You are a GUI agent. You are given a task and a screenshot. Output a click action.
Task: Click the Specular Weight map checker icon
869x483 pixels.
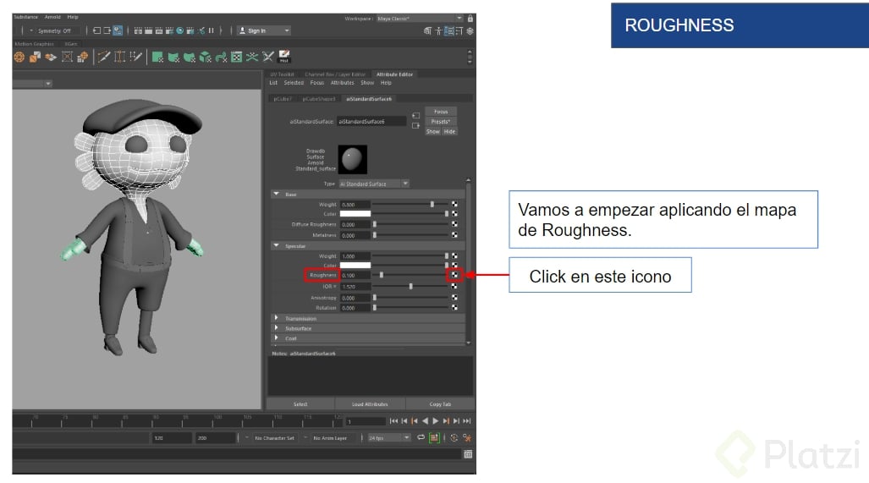454,256
